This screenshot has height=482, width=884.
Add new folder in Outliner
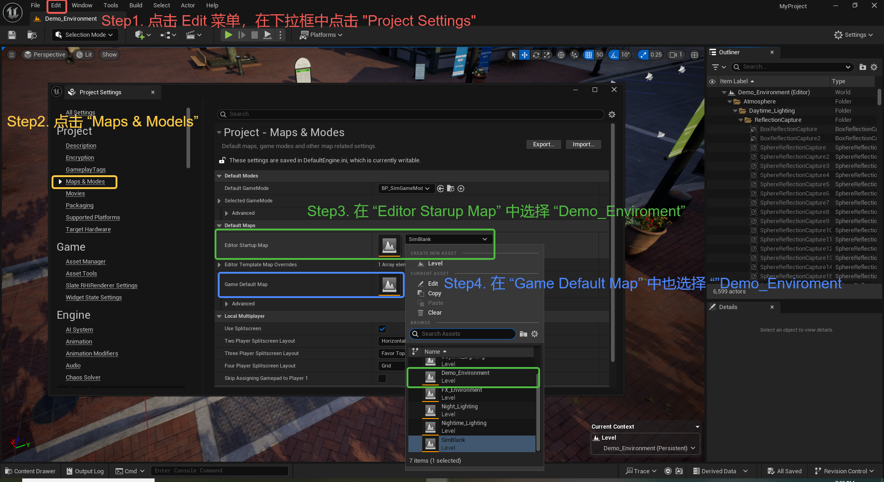pyautogui.click(x=863, y=67)
